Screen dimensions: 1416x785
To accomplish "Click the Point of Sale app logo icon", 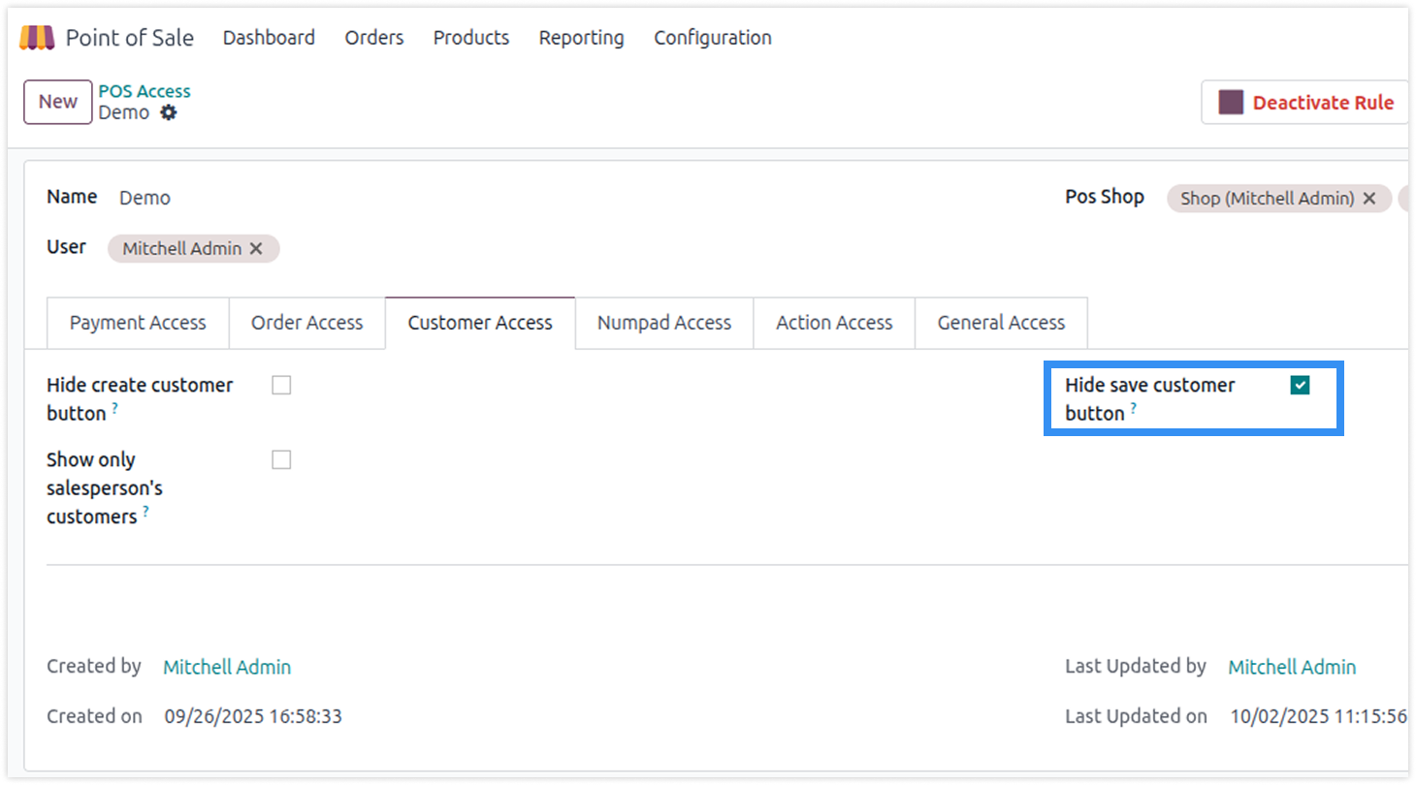I will click(37, 38).
